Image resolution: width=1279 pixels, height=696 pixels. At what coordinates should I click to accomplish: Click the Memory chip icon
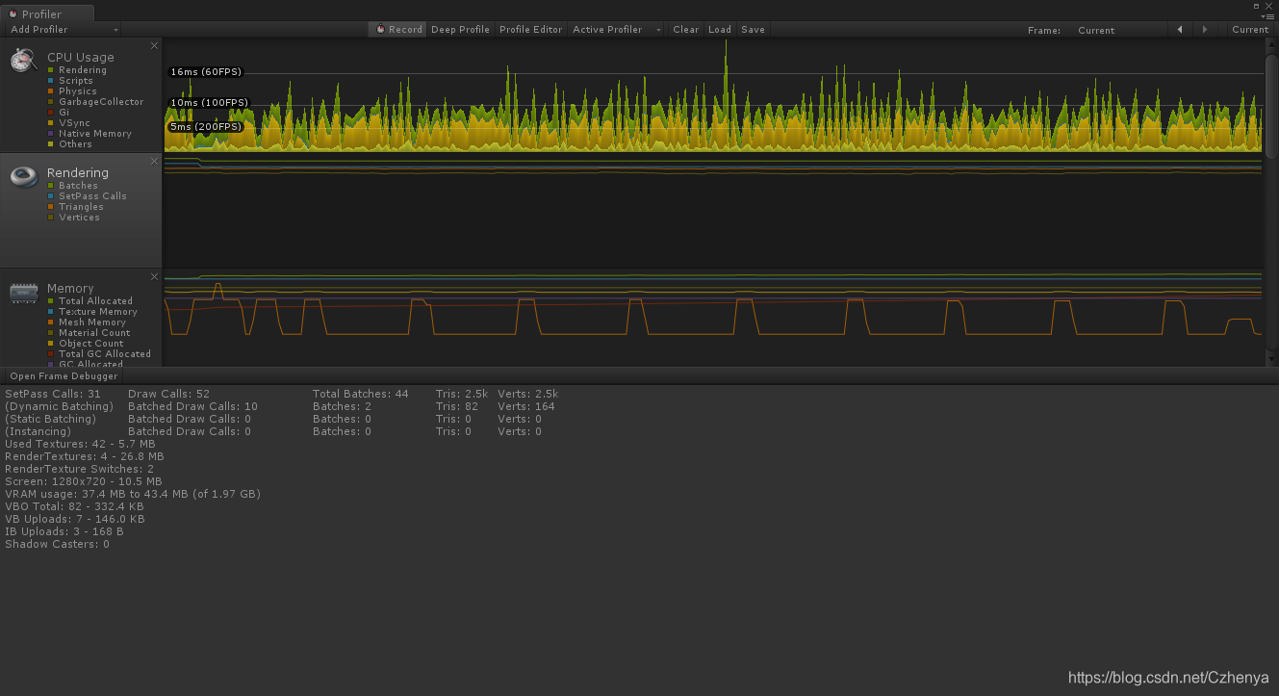pyautogui.click(x=24, y=293)
